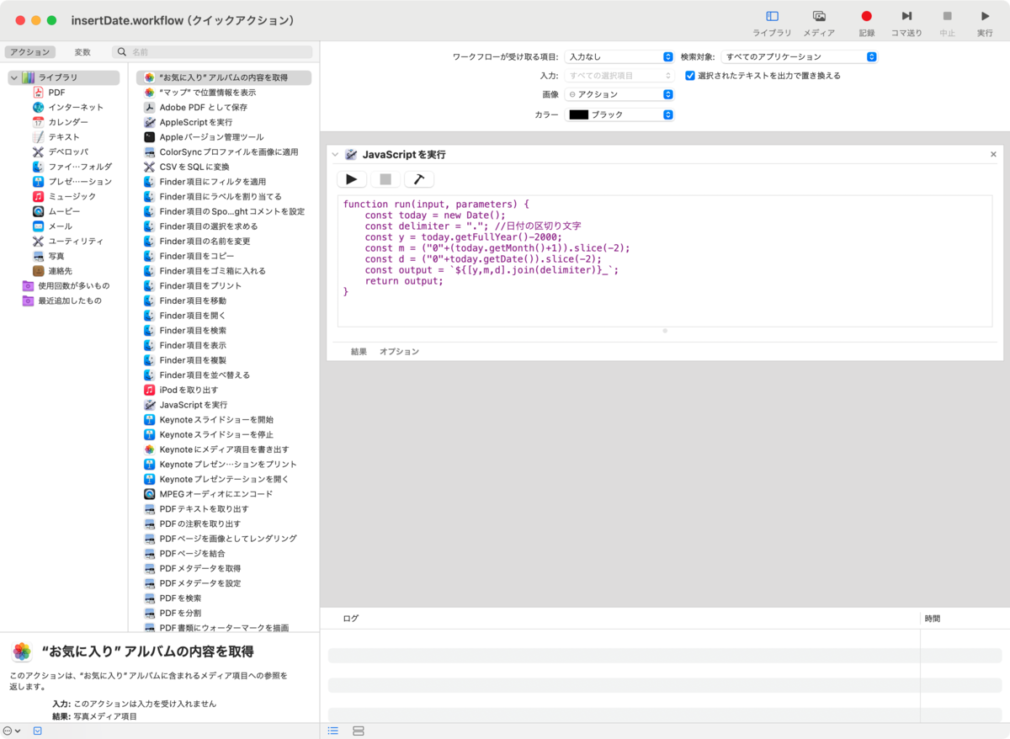Close the JavaScriptを実行 action

[x=993, y=154]
